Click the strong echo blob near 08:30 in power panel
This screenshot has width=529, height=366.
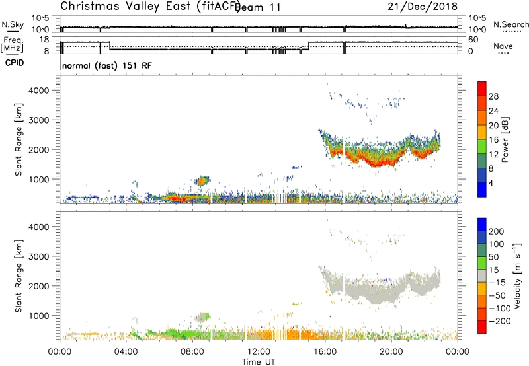[x=202, y=181]
